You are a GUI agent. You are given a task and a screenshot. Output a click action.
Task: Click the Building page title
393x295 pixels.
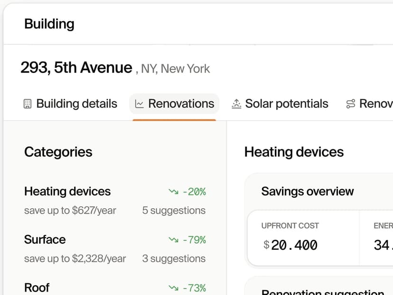click(x=49, y=24)
